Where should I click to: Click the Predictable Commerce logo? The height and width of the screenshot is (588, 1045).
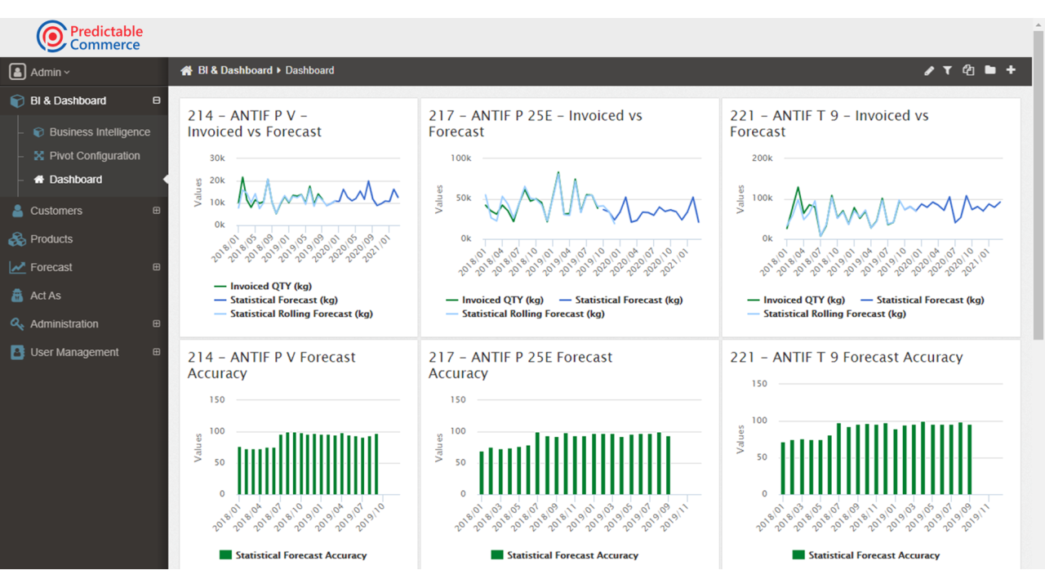point(90,37)
